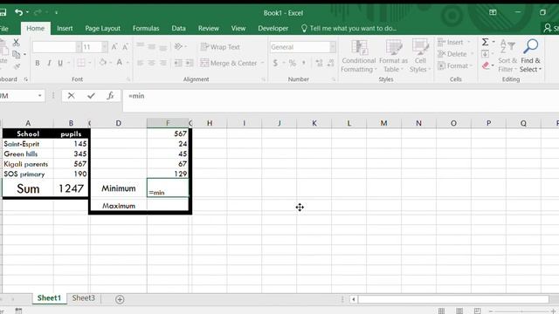
Task: Switch to the Formulas tab
Action: (146, 28)
